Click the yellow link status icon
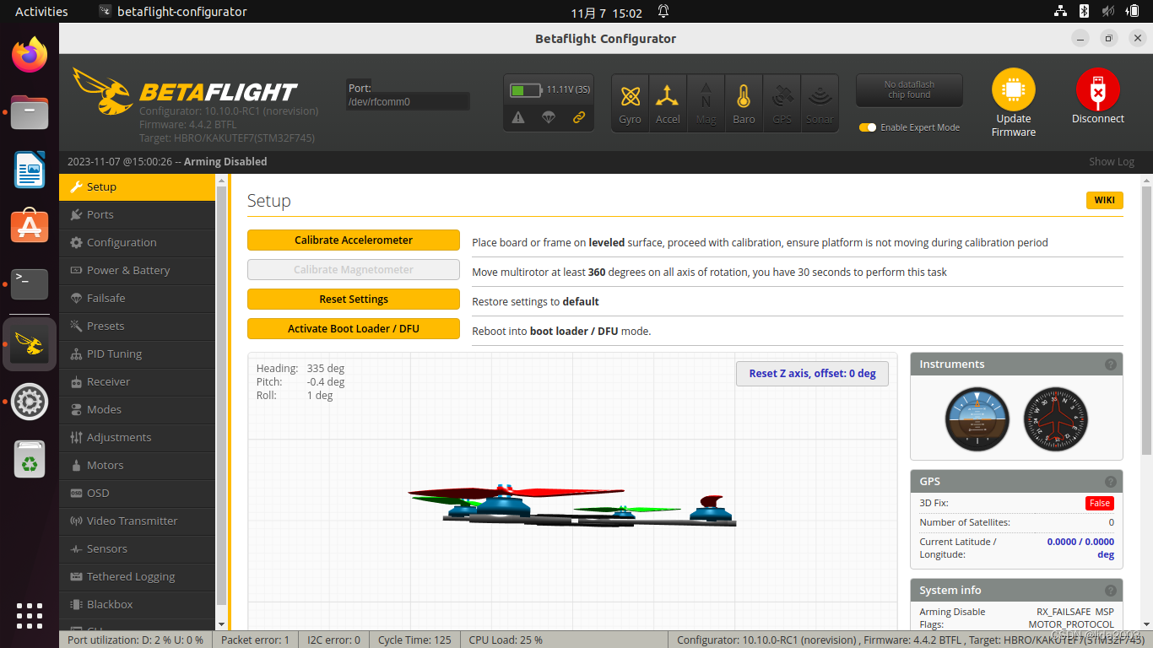This screenshot has height=648, width=1153. (x=579, y=117)
